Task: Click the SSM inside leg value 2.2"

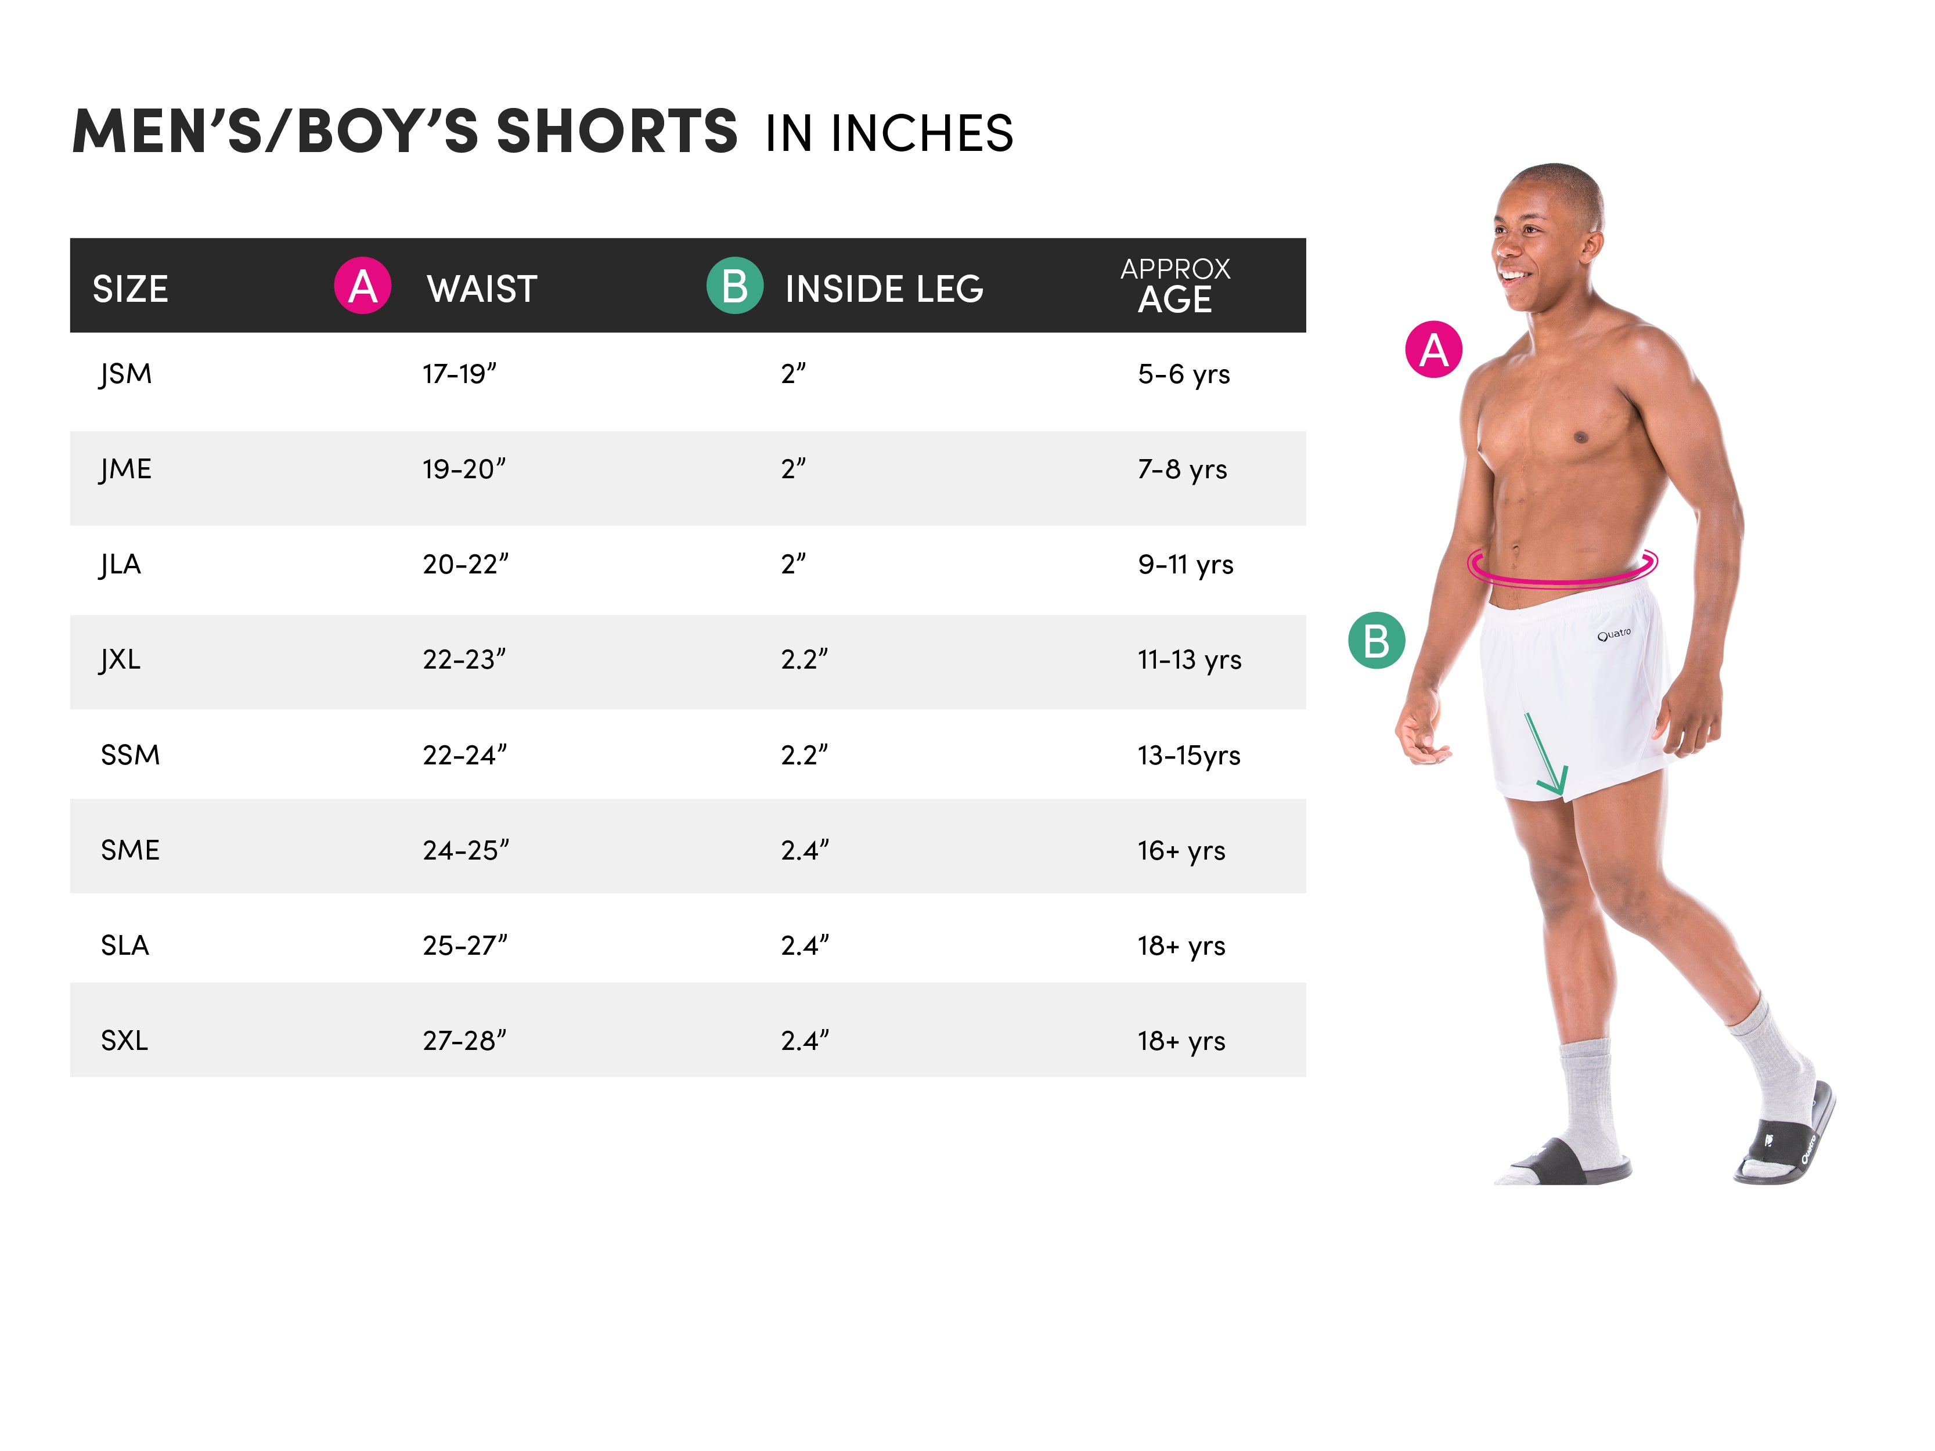Action: 804,755
